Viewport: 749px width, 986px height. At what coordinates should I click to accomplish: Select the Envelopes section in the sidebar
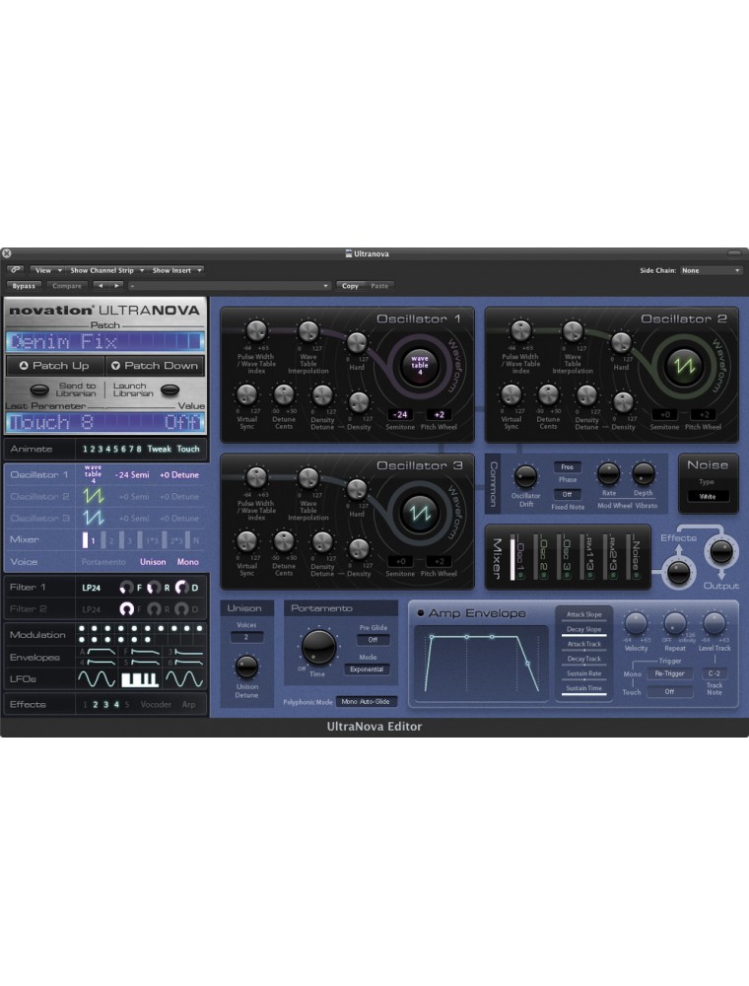click(x=105, y=657)
